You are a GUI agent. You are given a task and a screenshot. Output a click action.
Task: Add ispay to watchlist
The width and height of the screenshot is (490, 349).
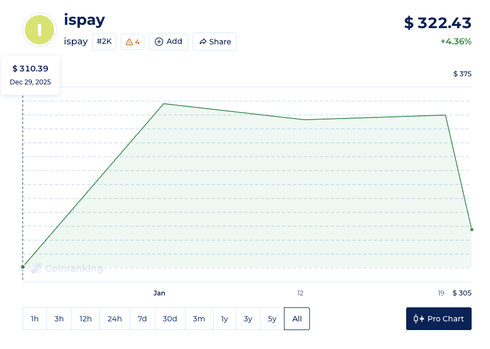coord(169,42)
